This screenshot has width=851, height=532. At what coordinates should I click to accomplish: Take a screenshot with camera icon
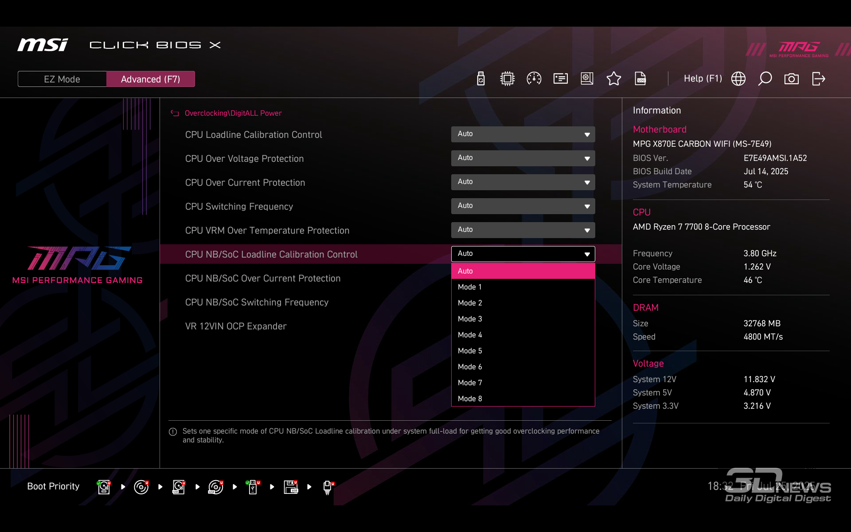[791, 79]
